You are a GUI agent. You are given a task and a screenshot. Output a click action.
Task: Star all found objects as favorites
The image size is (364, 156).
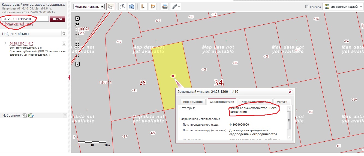[64, 33]
